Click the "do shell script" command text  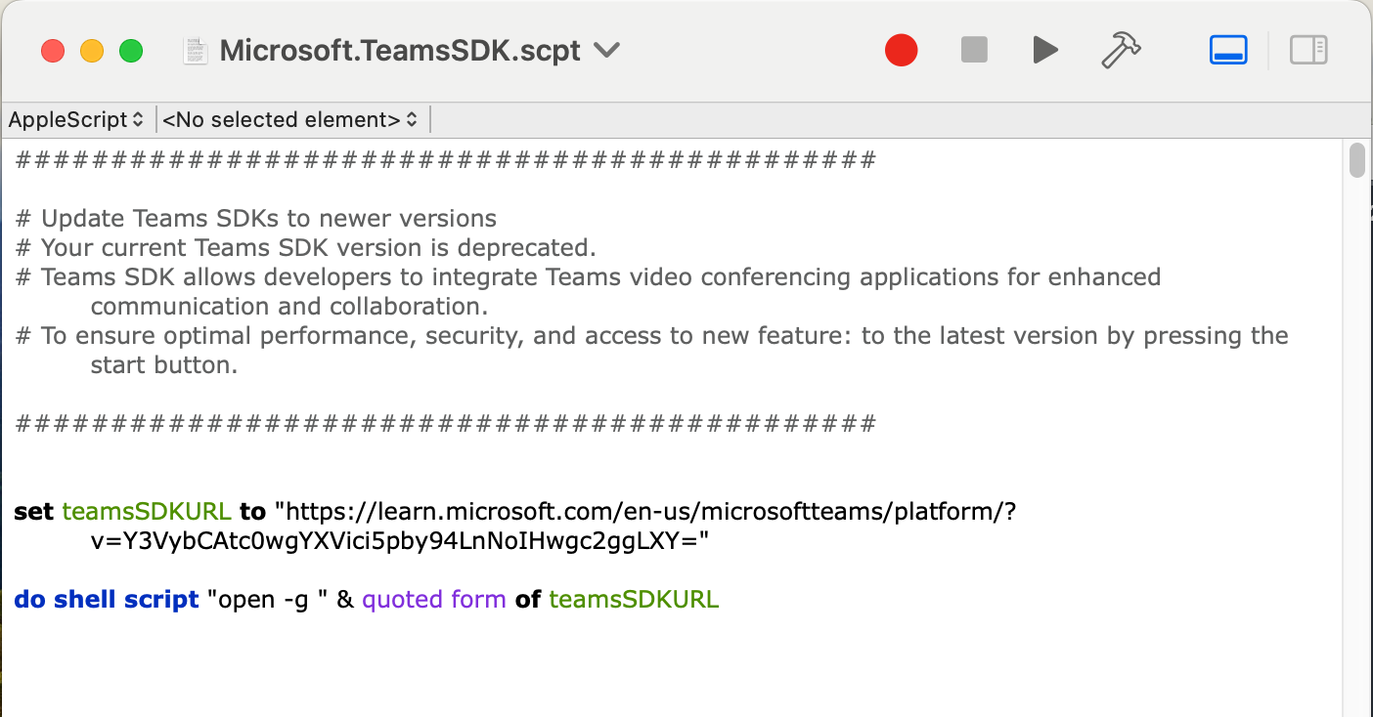coord(107,600)
